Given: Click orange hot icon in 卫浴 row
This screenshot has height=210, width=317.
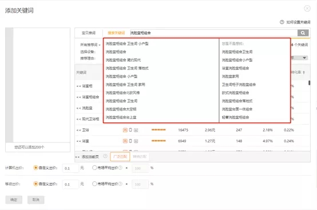Looking at the screenshot, I should click(x=125, y=130).
